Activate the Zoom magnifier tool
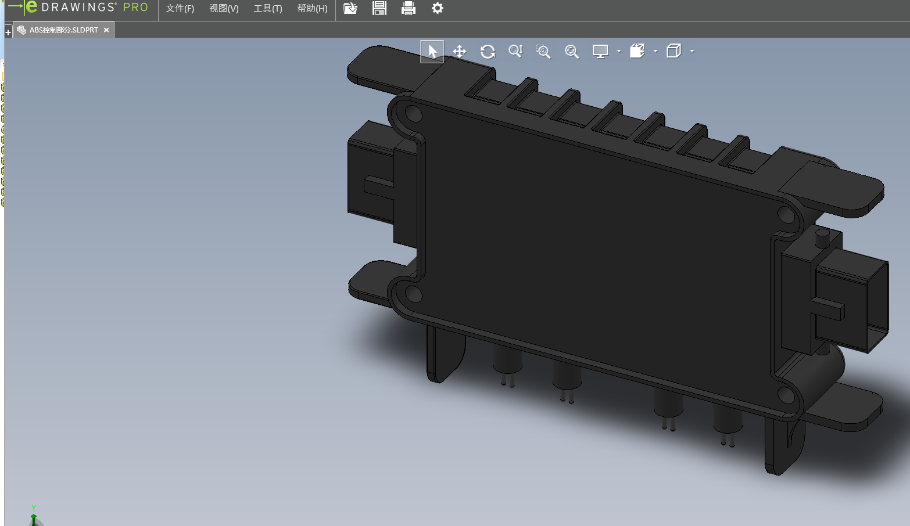Image resolution: width=910 pixels, height=526 pixels. [x=515, y=52]
